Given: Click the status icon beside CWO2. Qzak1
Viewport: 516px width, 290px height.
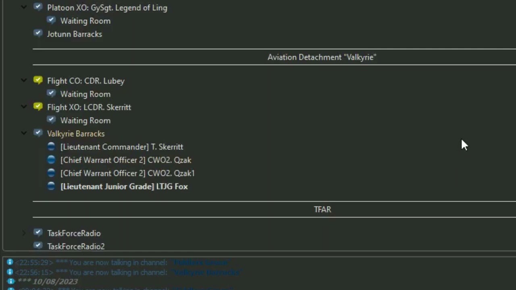Looking at the screenshot, I should pyautogui.click(x=51, y=173).
